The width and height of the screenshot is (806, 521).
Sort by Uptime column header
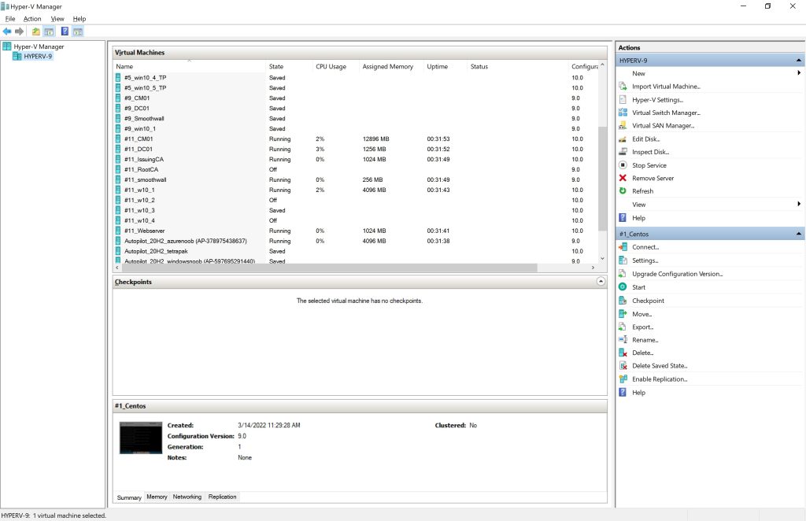tap(446, 66)
